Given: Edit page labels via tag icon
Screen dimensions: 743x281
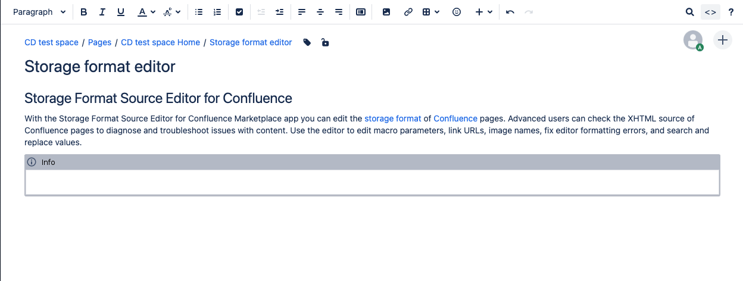Looking at the screenshot, I should pyautogui.click(x=307, y=42).
